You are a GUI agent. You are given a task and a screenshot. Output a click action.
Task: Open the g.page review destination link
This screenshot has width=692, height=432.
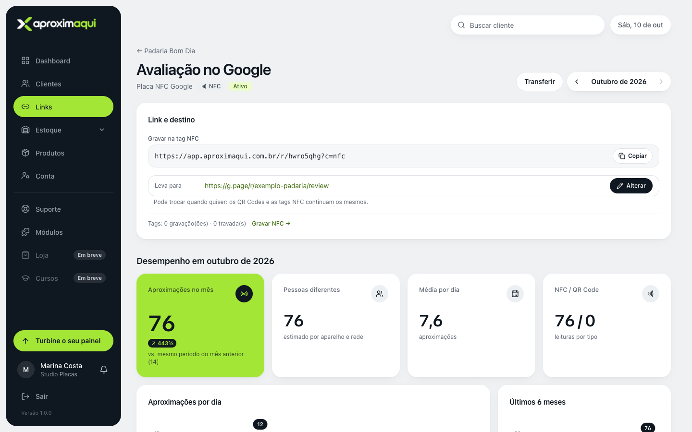(x=267, y=186)
